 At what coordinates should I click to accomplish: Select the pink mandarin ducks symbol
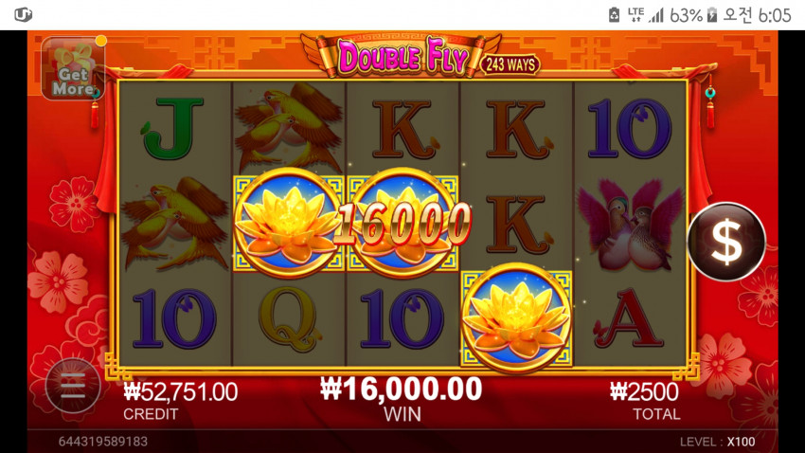click(631, 225)
